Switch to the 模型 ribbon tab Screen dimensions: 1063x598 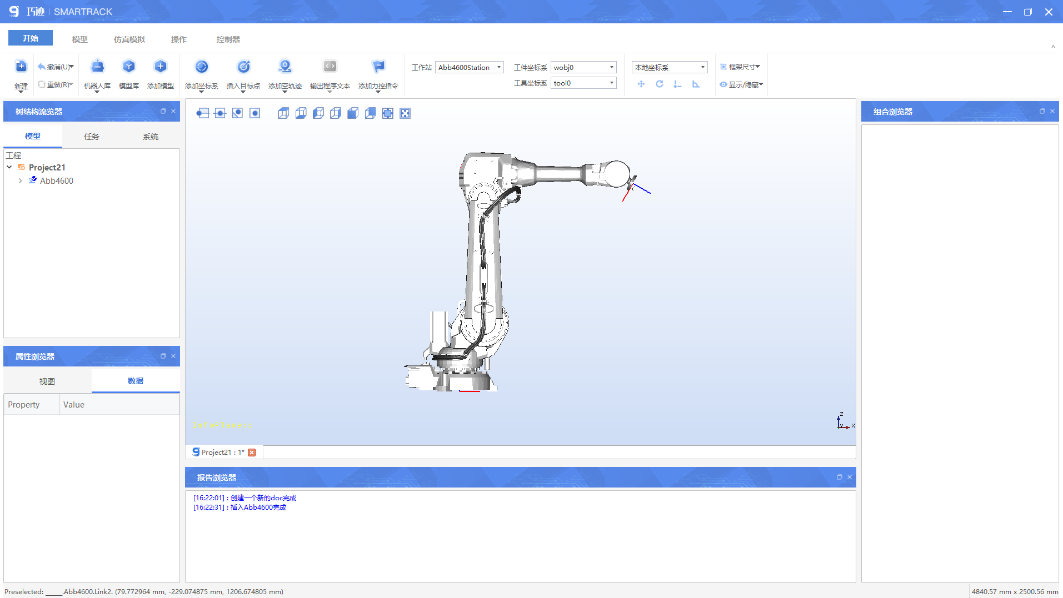(80, 39)
